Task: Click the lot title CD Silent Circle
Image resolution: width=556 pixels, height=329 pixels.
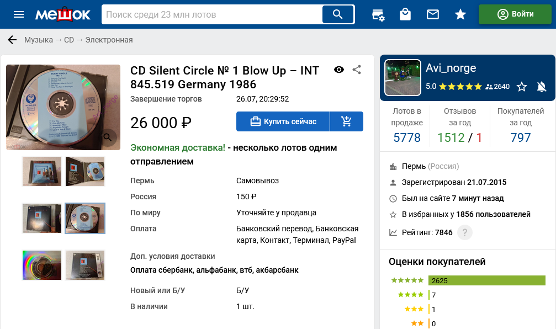Action: coord(225,77)
